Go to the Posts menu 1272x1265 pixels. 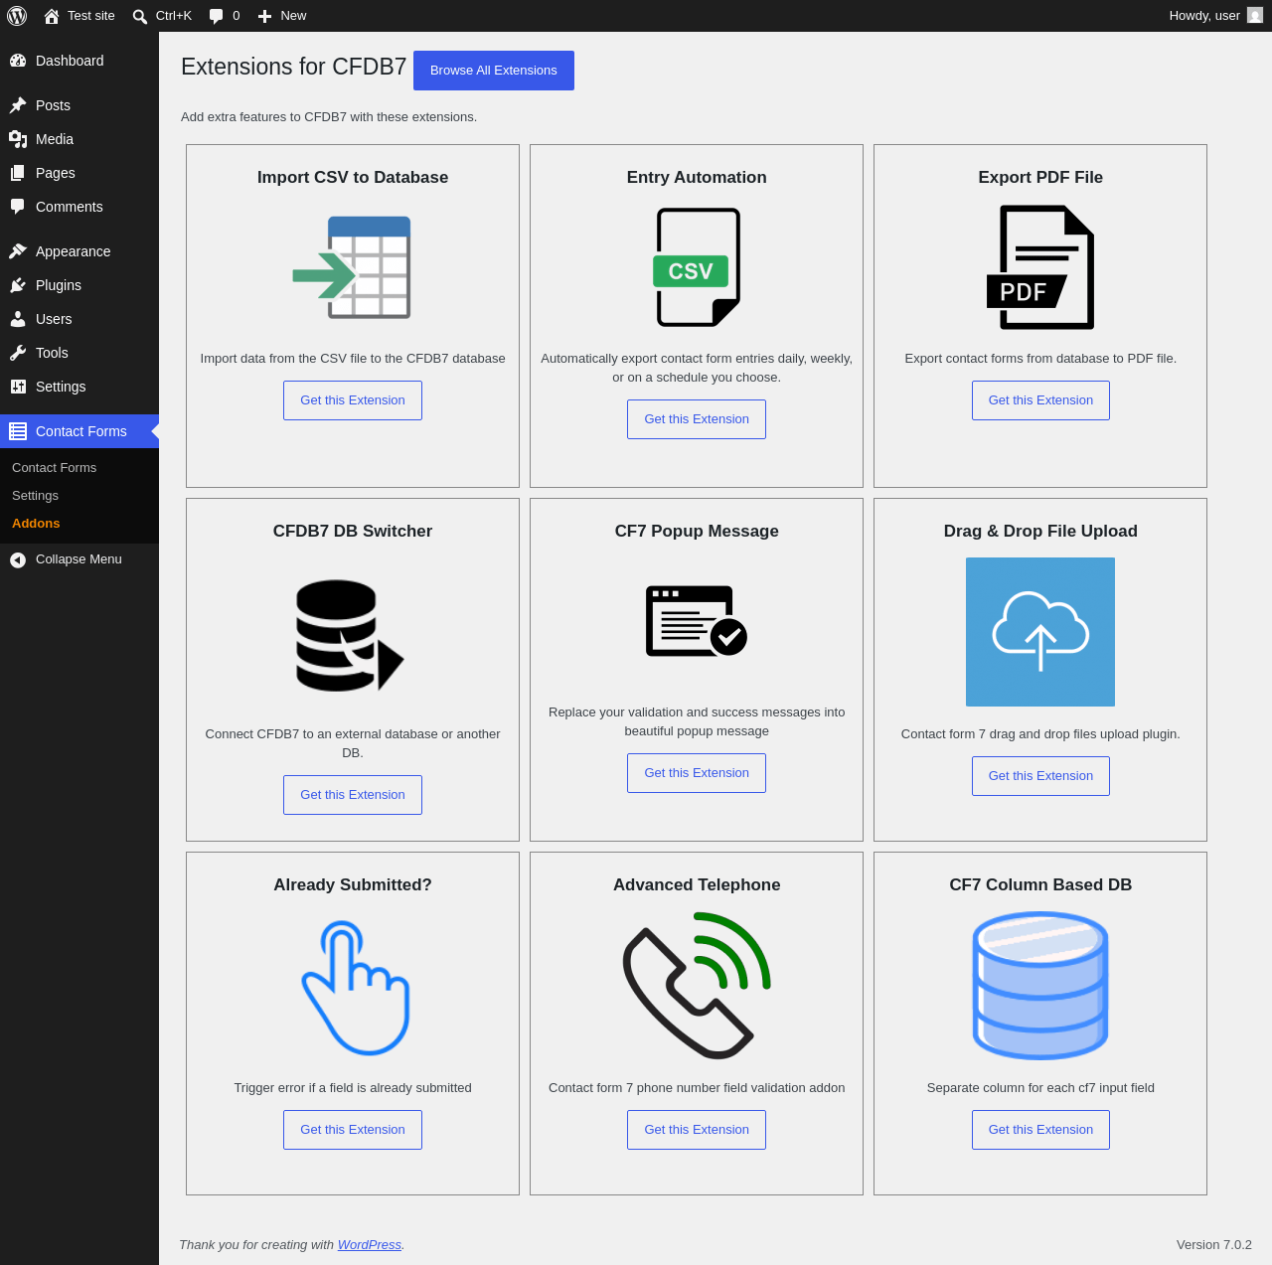(79, 105)
